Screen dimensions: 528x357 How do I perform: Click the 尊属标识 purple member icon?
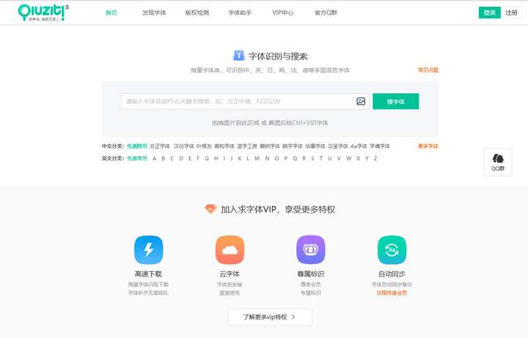pyautogui.click(x=311, y=250)
